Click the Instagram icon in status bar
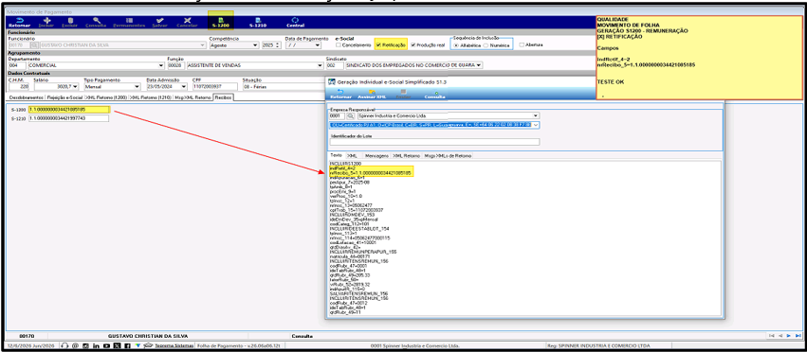 (85, 345)
